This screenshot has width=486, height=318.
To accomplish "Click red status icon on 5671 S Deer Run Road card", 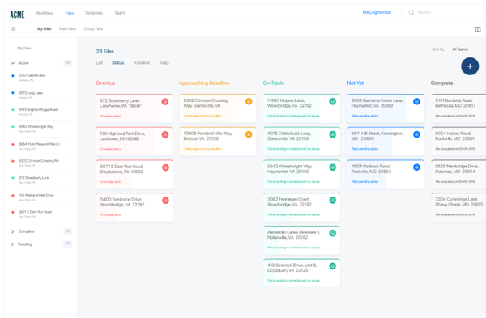I will coord(165,167).
